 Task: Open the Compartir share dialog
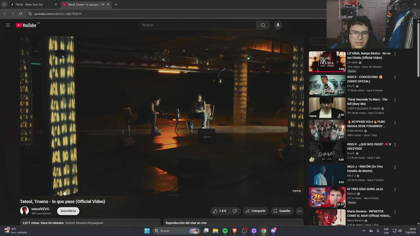tap(256, 211)
